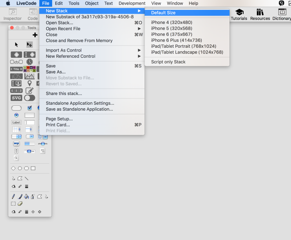291x240 pixels.
Task: Open the Viber icon in menu bar
Action: pyautogui.click(x=281, y=3)
